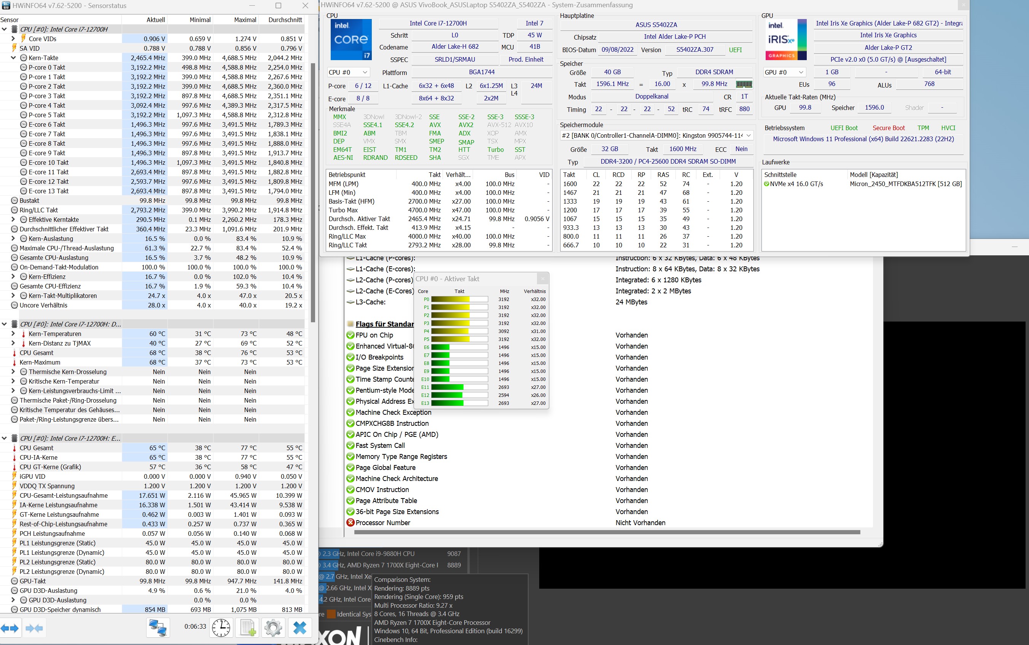Open the GPU #0 selector dropdown

[784, 73]
